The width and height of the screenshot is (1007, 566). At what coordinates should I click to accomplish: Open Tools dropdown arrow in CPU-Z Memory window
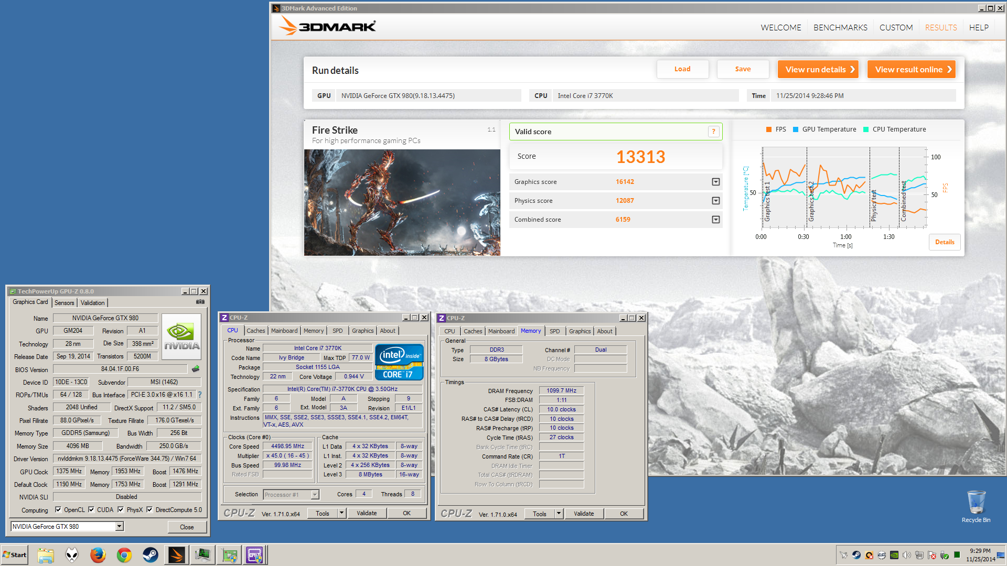click(559, 514)
